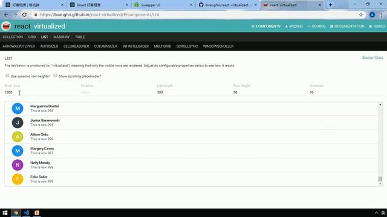Image resolution: width=387 pixels, height=217 pixels.
Task: Select the Nelly Moudy name text
Action: 40,163
